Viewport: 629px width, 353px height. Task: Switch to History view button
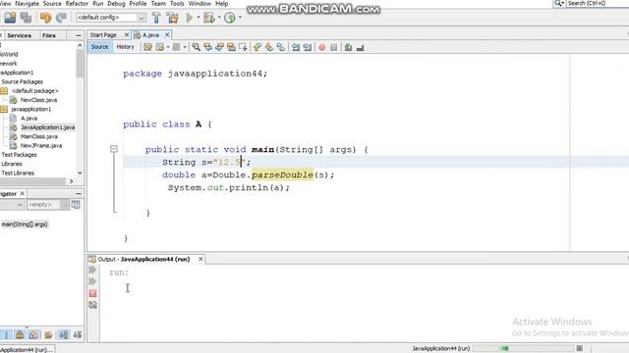[x=125, y=47]
